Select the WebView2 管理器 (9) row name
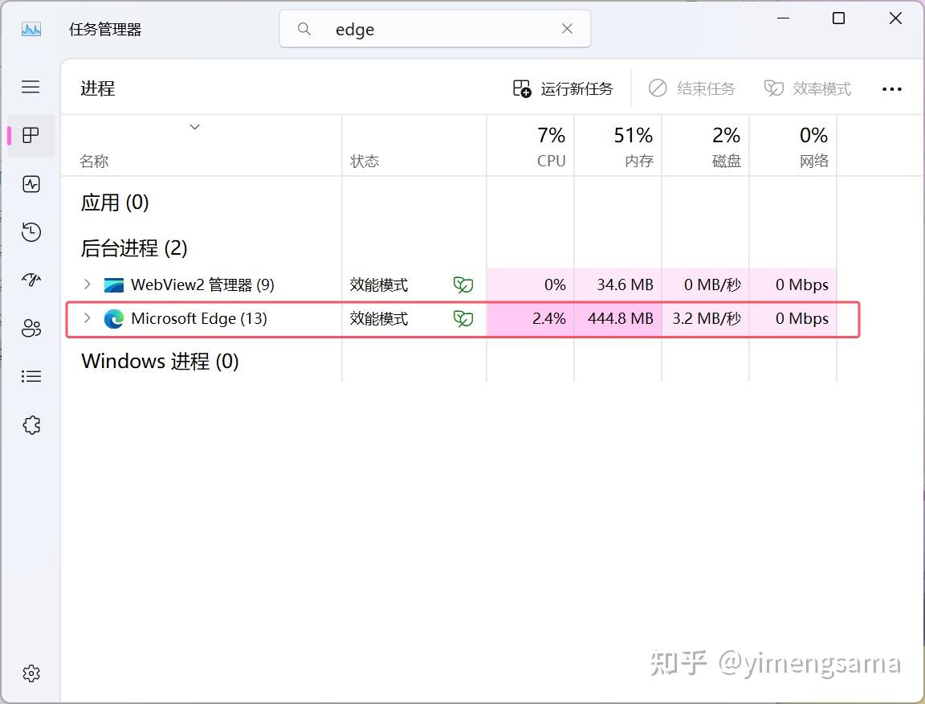 click(x=202, y=284)
